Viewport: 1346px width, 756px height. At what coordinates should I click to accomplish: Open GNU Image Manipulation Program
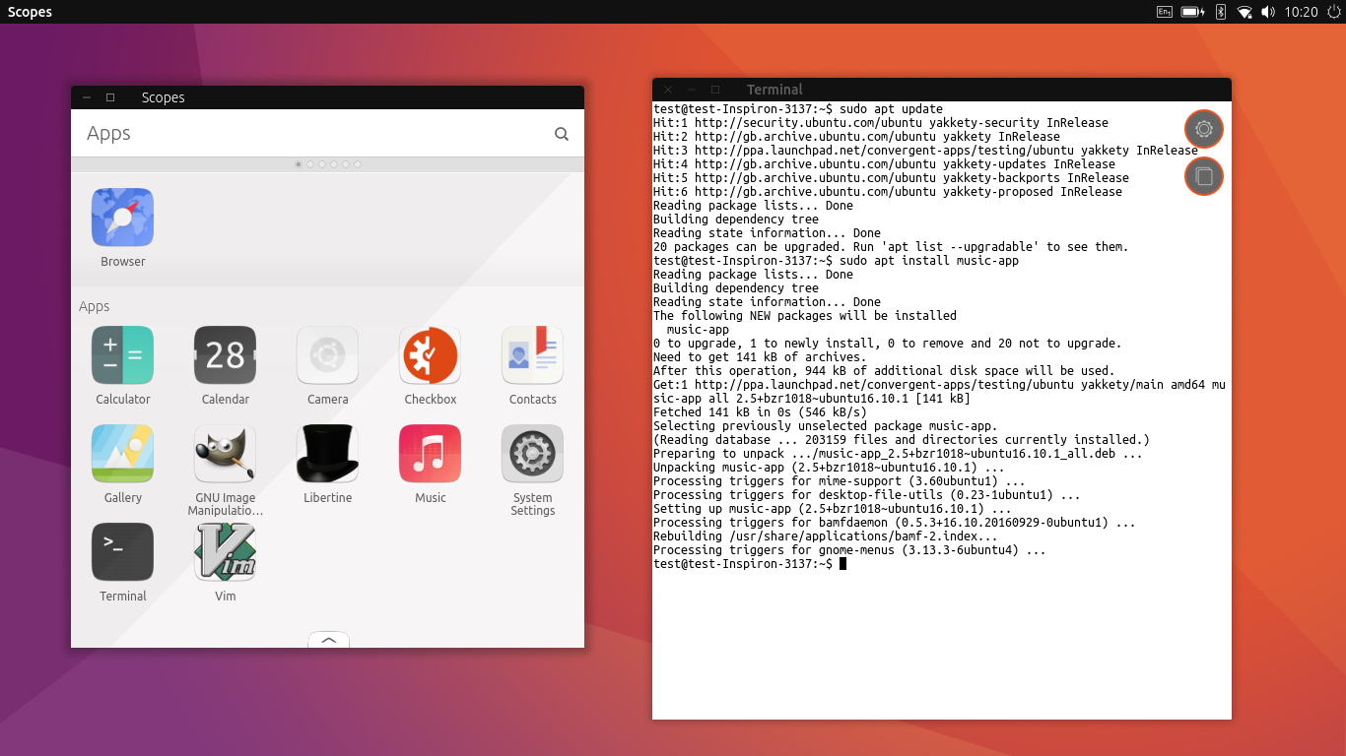[225, 454]
